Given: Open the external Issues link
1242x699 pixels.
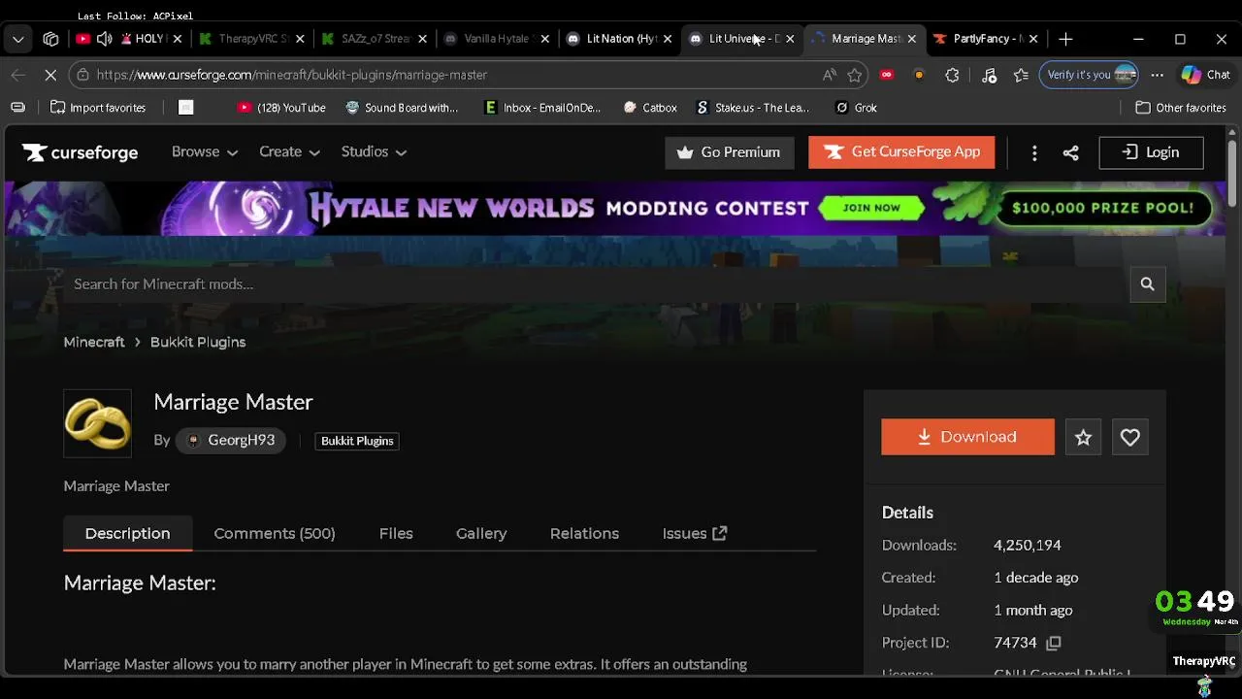Looking at the screenshot, I should (695, 534).
